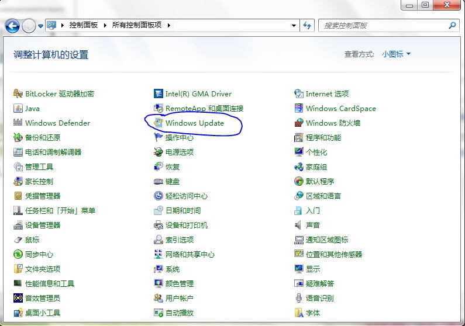The width and height of the screenshot is (465, 326).
Task: Go back with the blue Back button
Action: point(12,26)
